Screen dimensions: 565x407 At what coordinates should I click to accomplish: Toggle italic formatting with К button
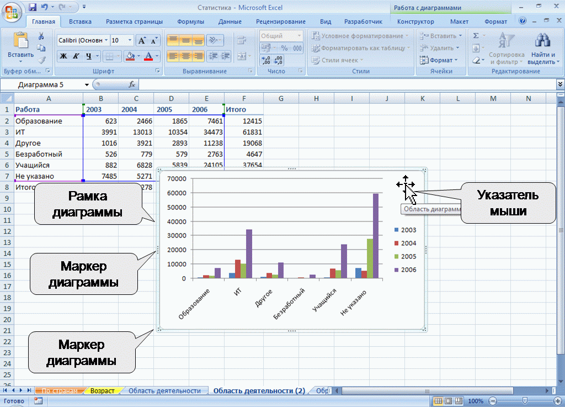(x=76, y=56)
